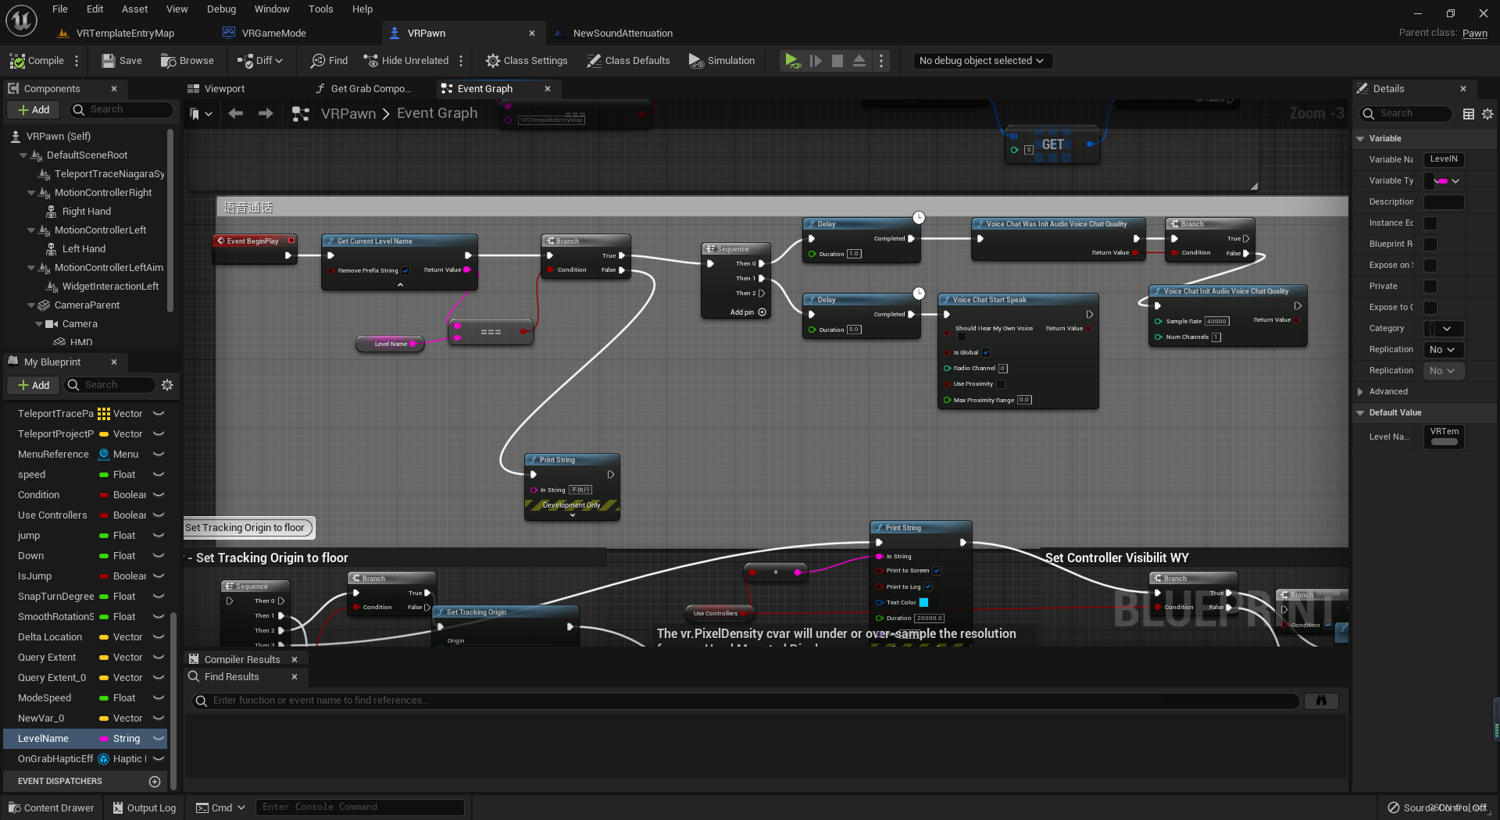Toggle Expose to Cinematics checkbox
1500x820 pixels.
click(x=1430, y=308)
